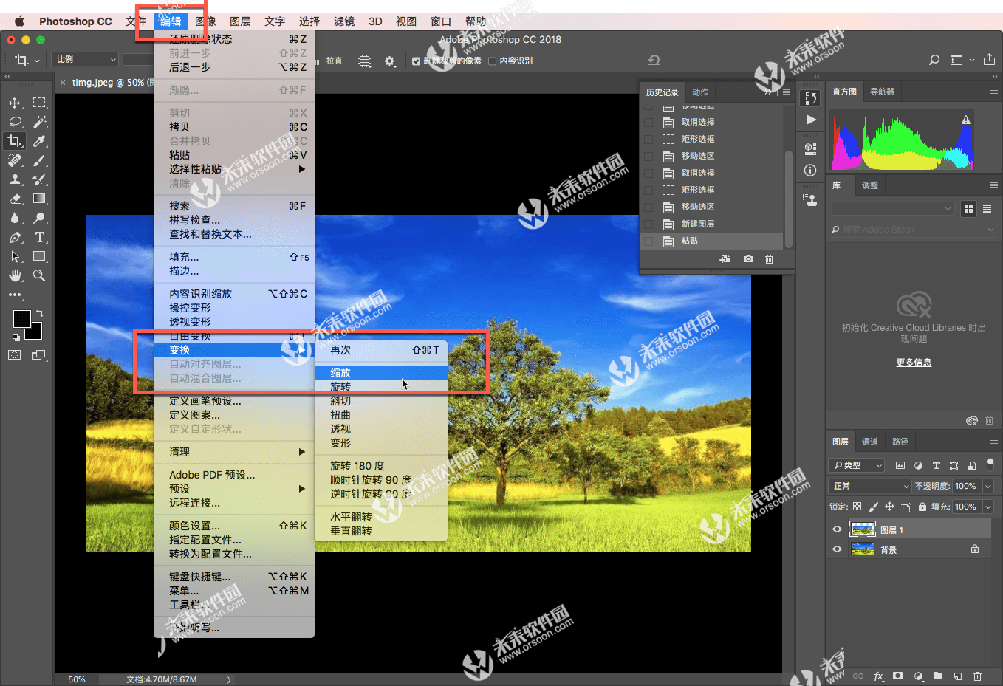Screen dimensions: 1003x686
Task: Select the Brush tool
Action: coord(39,160)
